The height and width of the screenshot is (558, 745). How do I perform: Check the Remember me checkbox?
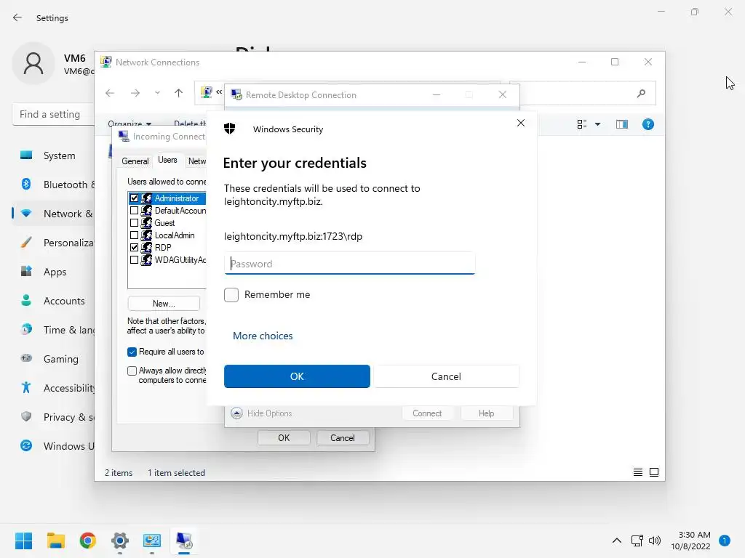point(231,295)
